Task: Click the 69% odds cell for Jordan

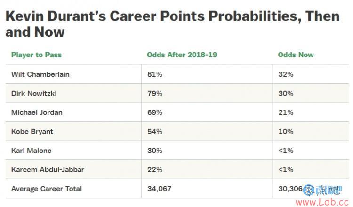Action: [x=155, y=112]
